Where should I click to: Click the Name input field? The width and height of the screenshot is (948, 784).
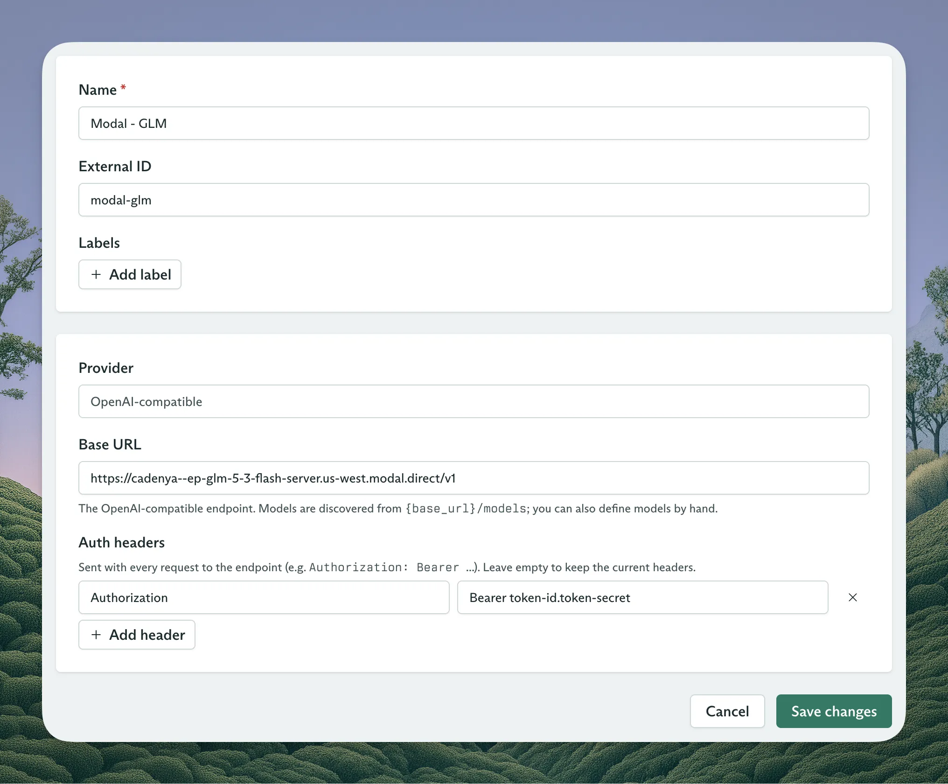(x=474, y=123)
